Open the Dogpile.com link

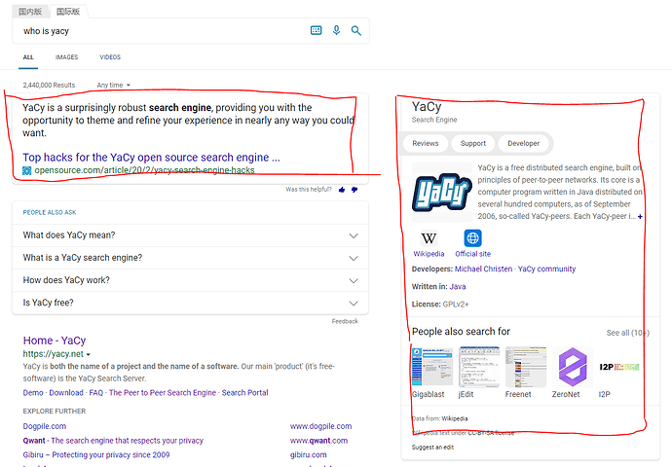[45, 426]
